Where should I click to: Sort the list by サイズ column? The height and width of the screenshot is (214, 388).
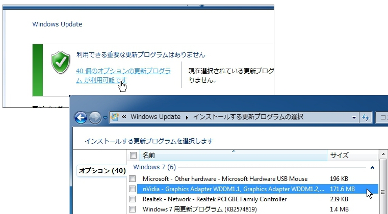(x=353, y=155)
